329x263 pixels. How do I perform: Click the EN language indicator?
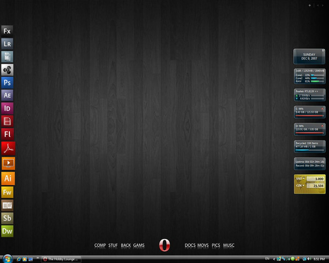pos(267,259)
